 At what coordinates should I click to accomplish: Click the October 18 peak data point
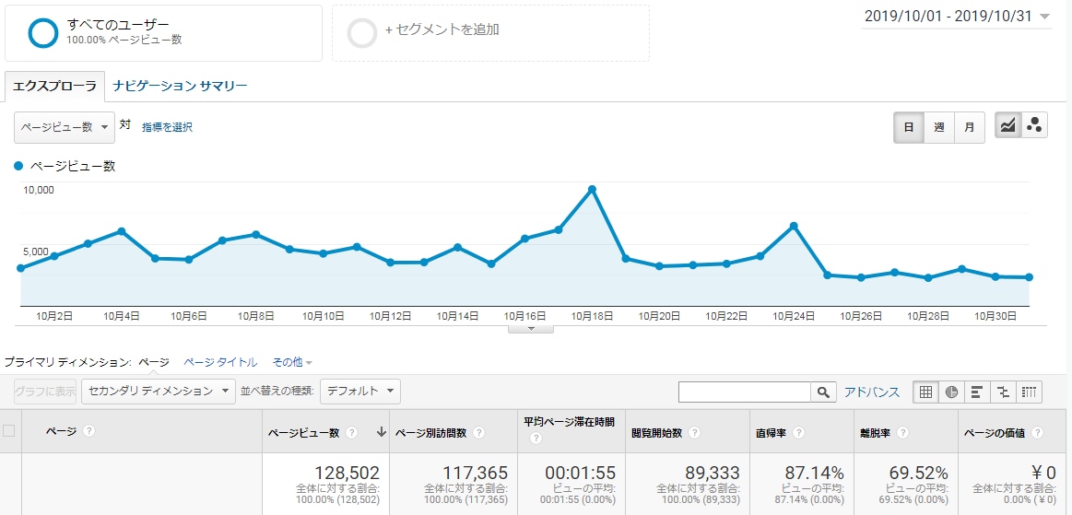coord(592,189)
